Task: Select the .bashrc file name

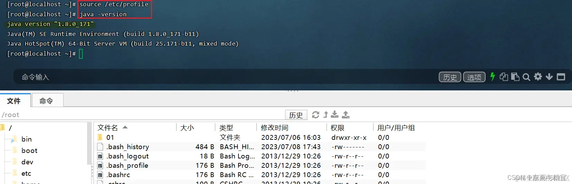Action: pos(118,175)
